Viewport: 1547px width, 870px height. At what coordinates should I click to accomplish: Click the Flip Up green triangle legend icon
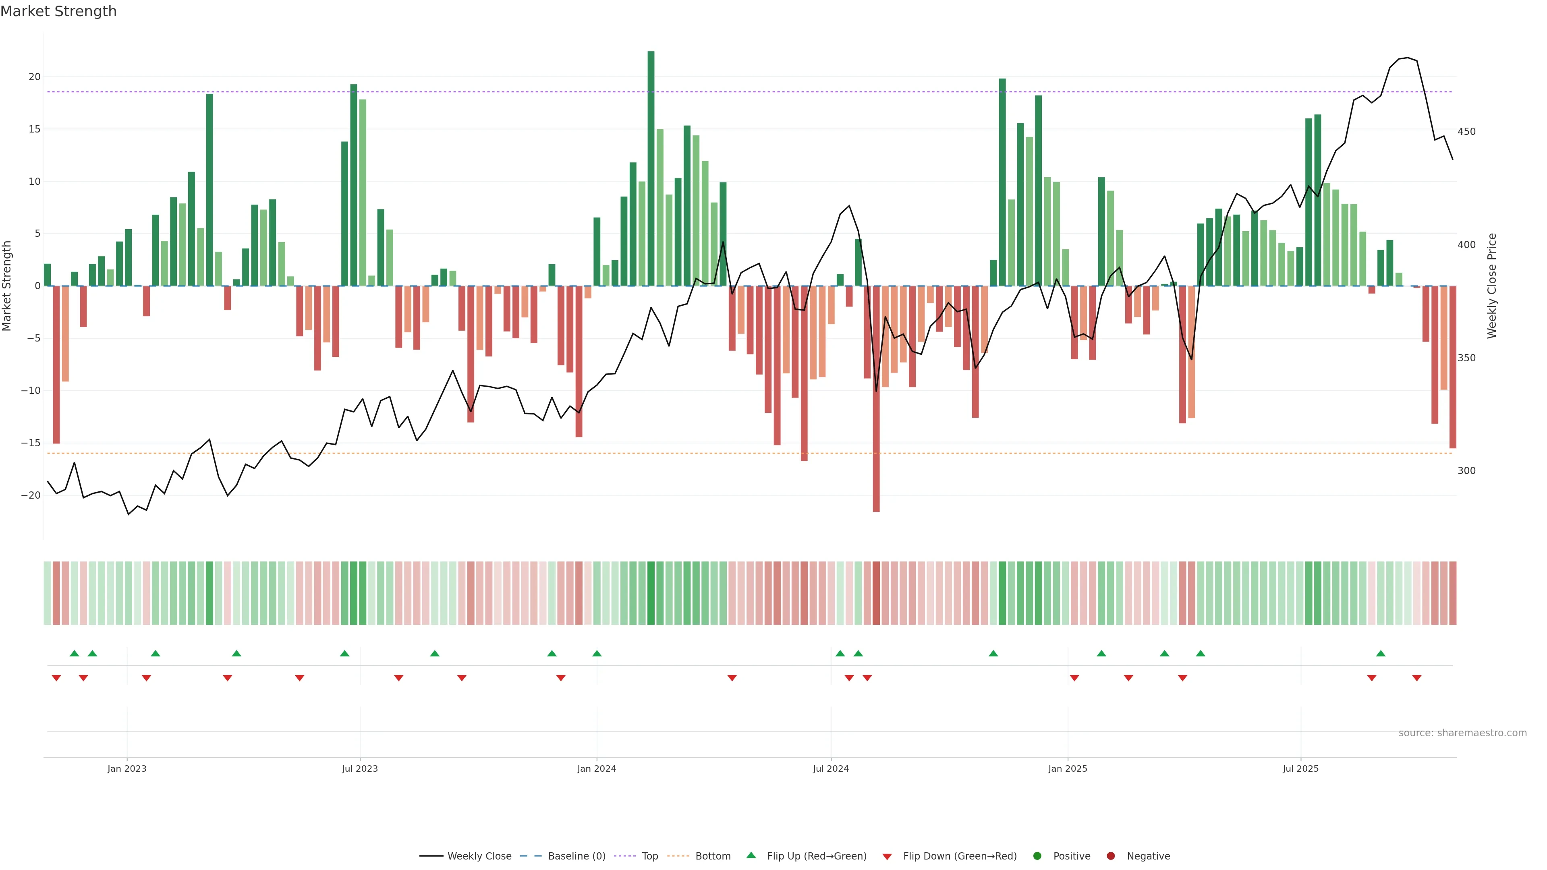[751, 855]
